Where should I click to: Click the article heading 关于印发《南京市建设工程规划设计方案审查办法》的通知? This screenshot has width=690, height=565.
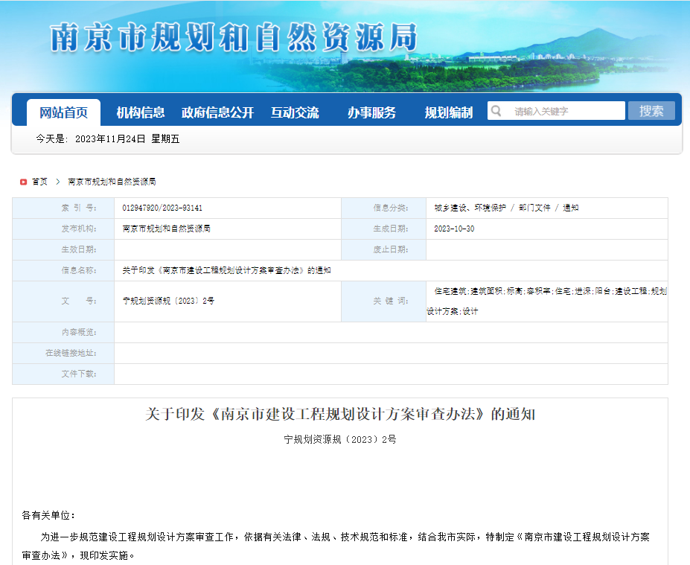(x=340, y=414)
